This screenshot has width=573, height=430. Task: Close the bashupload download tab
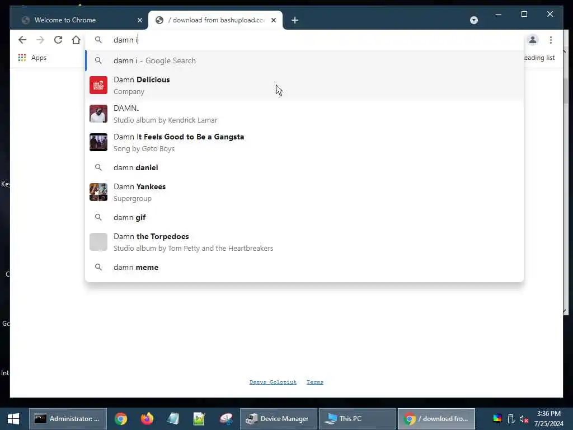(x=273, y=20)
